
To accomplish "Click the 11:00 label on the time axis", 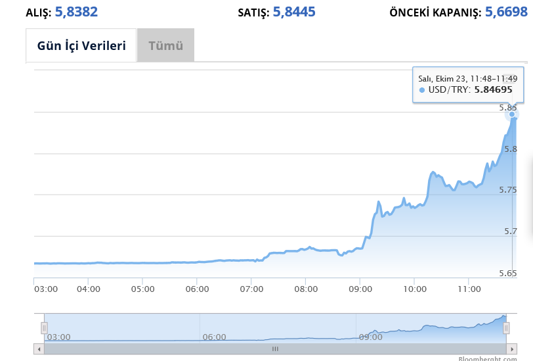I will (469, 289).
